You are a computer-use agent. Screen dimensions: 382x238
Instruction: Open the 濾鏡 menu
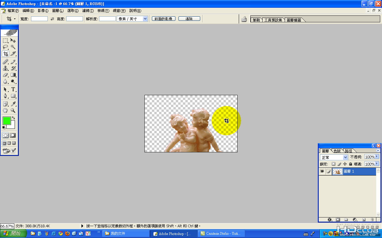(88, 11)
